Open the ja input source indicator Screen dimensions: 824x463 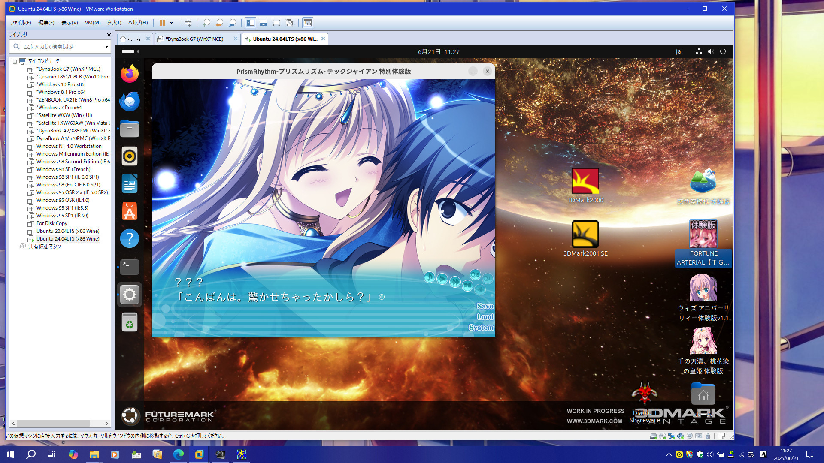tap(678, 51)
